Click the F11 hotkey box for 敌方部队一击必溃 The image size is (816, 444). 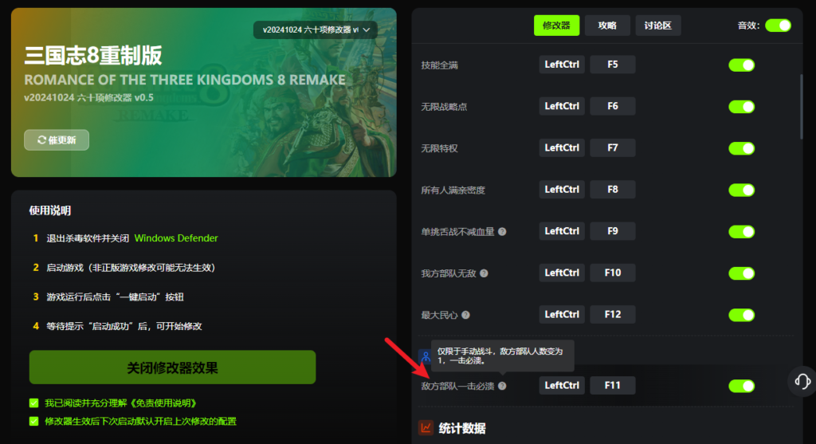[613, 385]
